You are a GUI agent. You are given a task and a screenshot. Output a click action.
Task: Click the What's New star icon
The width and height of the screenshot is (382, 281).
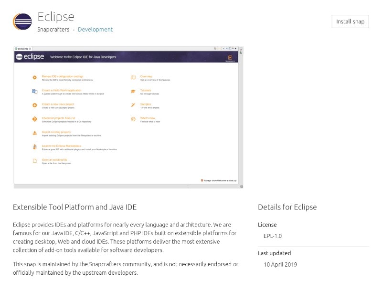click(x=133, y=119)
